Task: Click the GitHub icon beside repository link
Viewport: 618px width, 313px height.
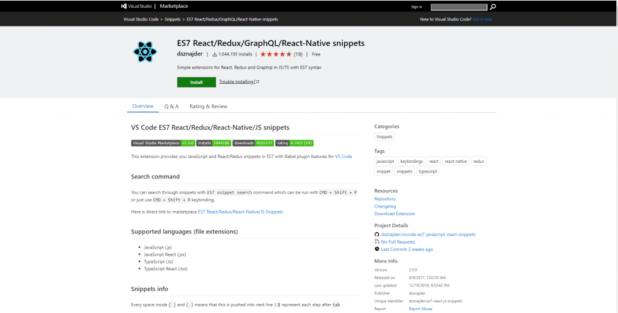Action: point(377,234)
